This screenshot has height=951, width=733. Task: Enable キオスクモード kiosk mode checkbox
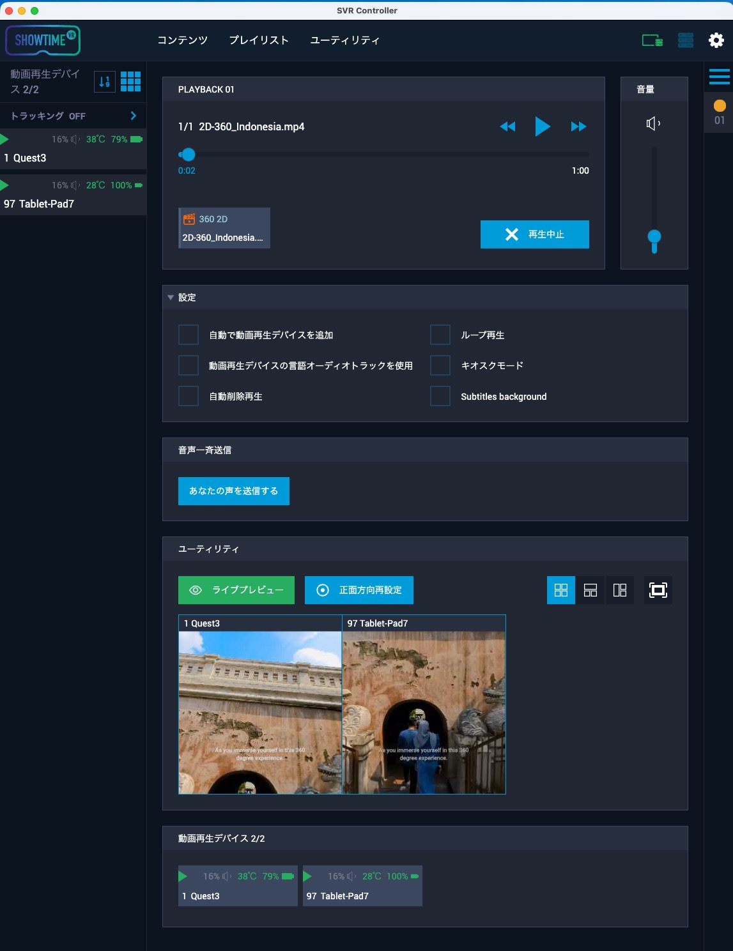(x=440, y=365)
